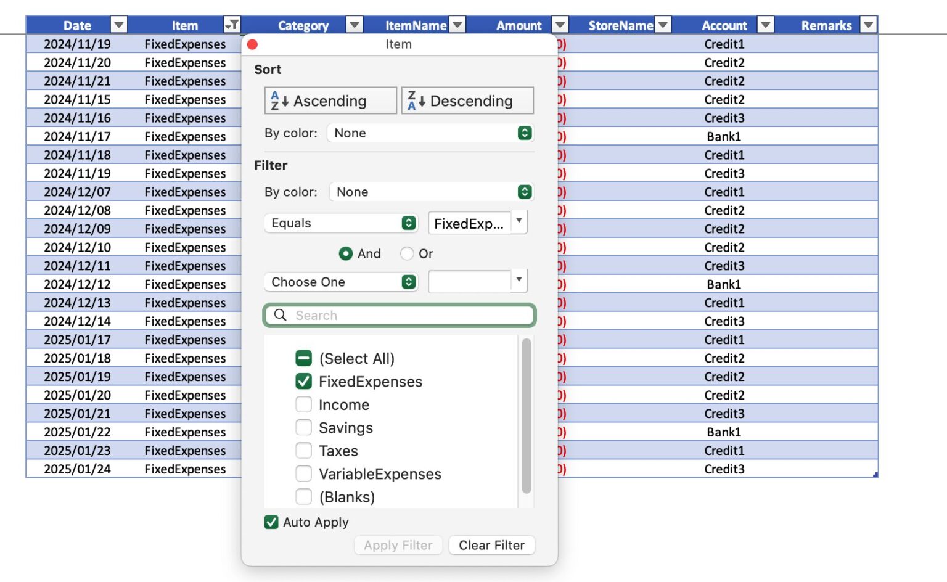This screenshot has height=582, width=947.
Task: Open the funnel filter icon on Item column
Action: tap(232, 25)
